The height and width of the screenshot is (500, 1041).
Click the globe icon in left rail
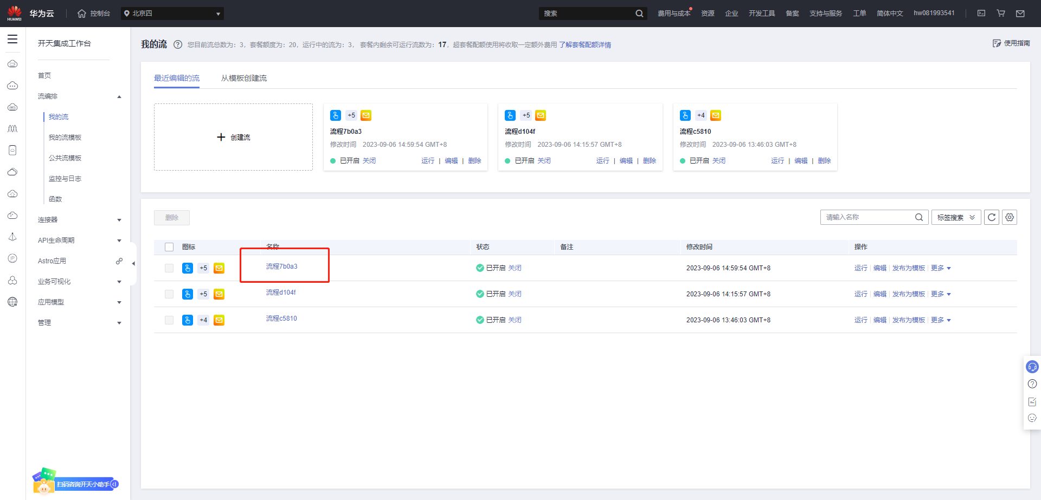coord(12,302)
